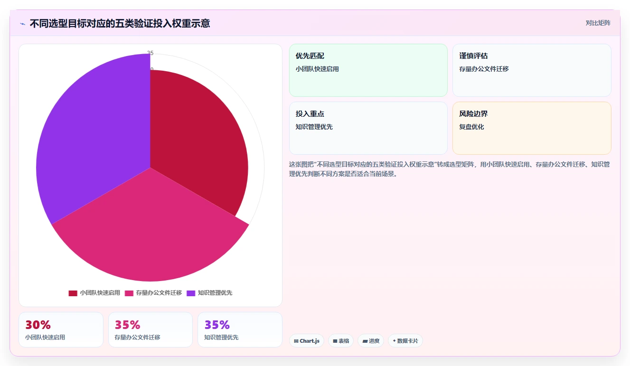Toggle the 小团队快速启用 legend entry
The width and height of the screenshot is (630, 366).
click(x=94, y=293)
